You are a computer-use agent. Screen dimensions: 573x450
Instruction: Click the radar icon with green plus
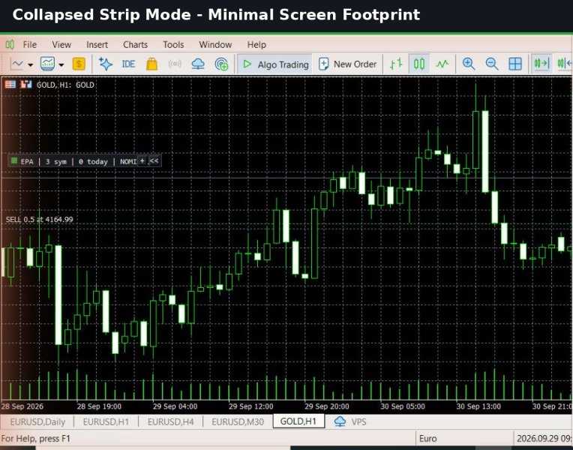click(x=221, y=64)
